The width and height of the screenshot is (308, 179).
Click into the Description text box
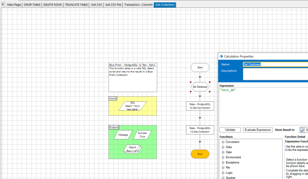(275, 74)
